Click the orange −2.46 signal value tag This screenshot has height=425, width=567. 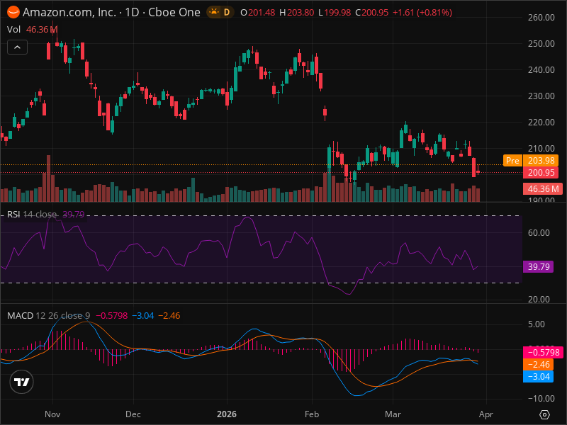pyautogui.click(x=539, y=364)
